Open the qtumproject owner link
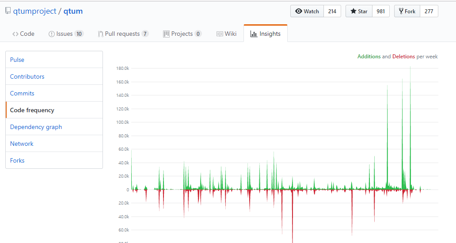 pos(34,11)
